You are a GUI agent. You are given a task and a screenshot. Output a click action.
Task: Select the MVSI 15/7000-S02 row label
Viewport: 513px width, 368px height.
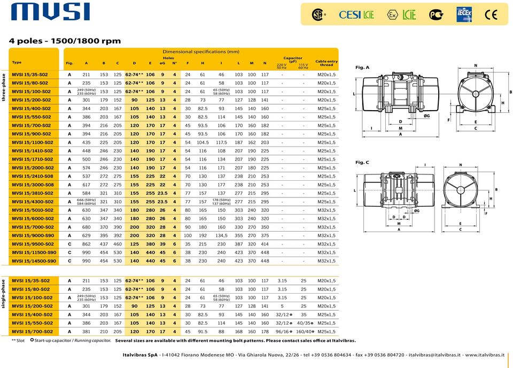[x=33, y=227]
